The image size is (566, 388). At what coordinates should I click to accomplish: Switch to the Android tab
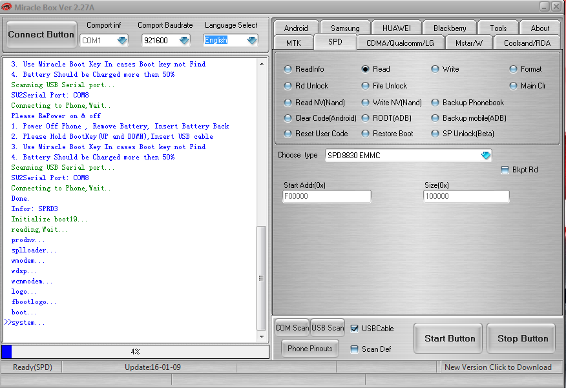tap(296, 28)
